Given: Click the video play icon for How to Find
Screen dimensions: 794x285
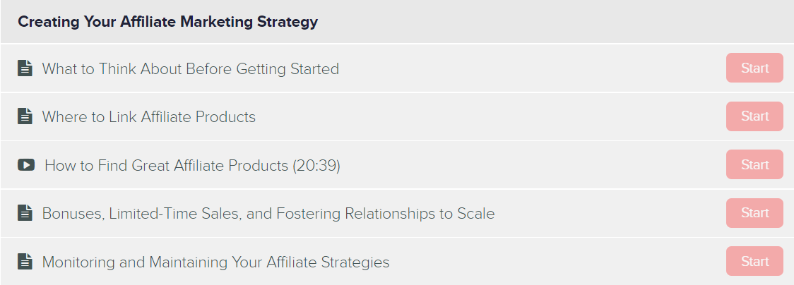Looking at the screenshot, I should click(x=26, y=165).
